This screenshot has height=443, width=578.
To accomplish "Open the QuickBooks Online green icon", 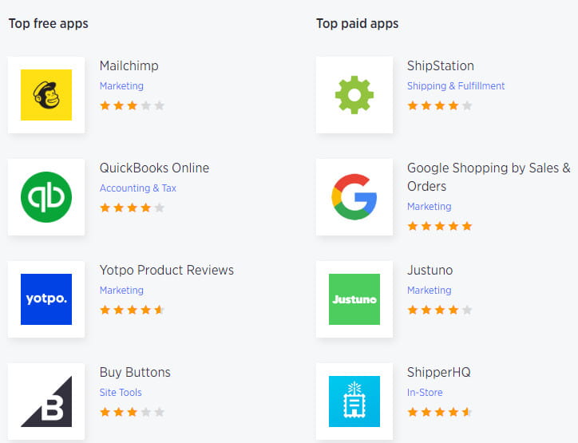I will [x=46, y=197].
